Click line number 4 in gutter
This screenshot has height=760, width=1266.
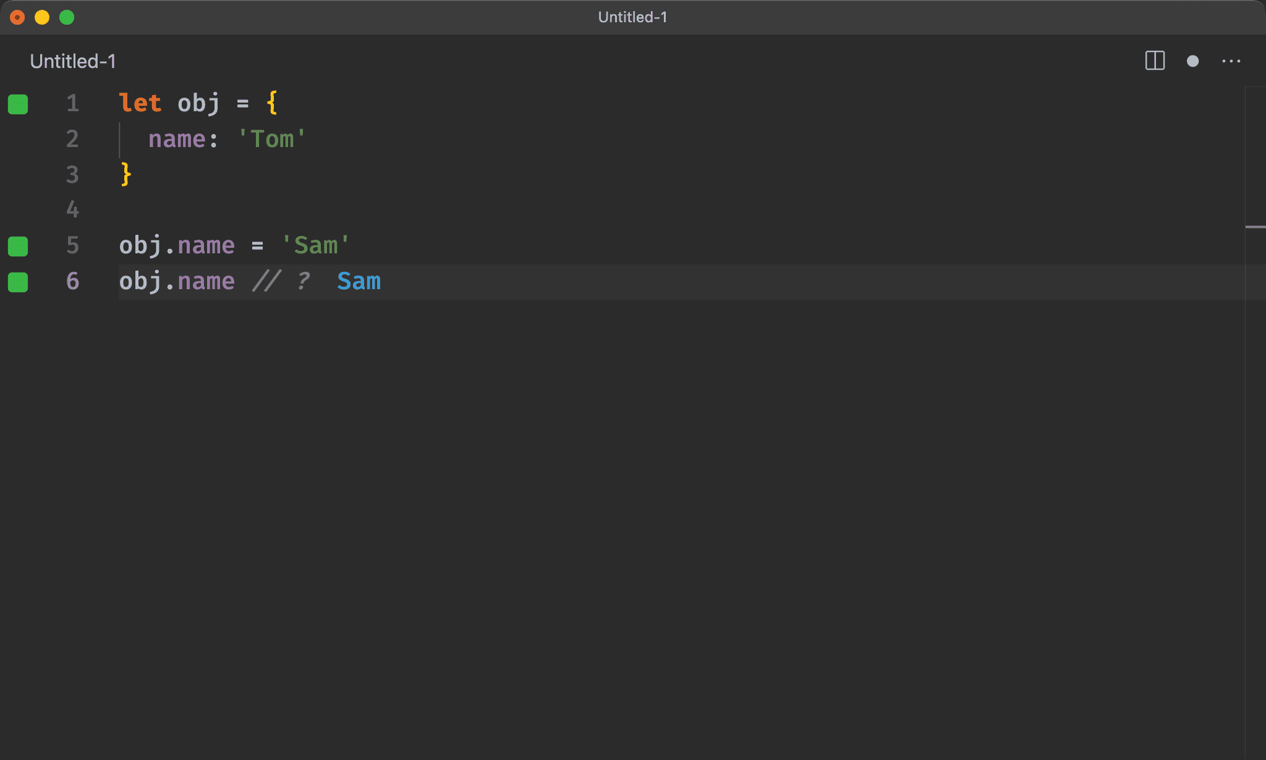point(72,209)
